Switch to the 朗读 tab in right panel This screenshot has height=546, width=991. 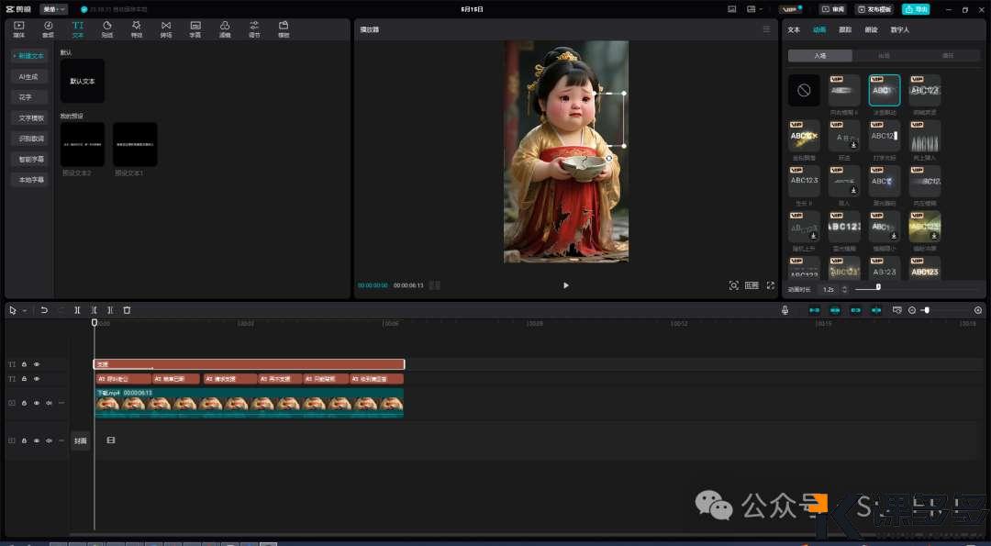(871, 29)
